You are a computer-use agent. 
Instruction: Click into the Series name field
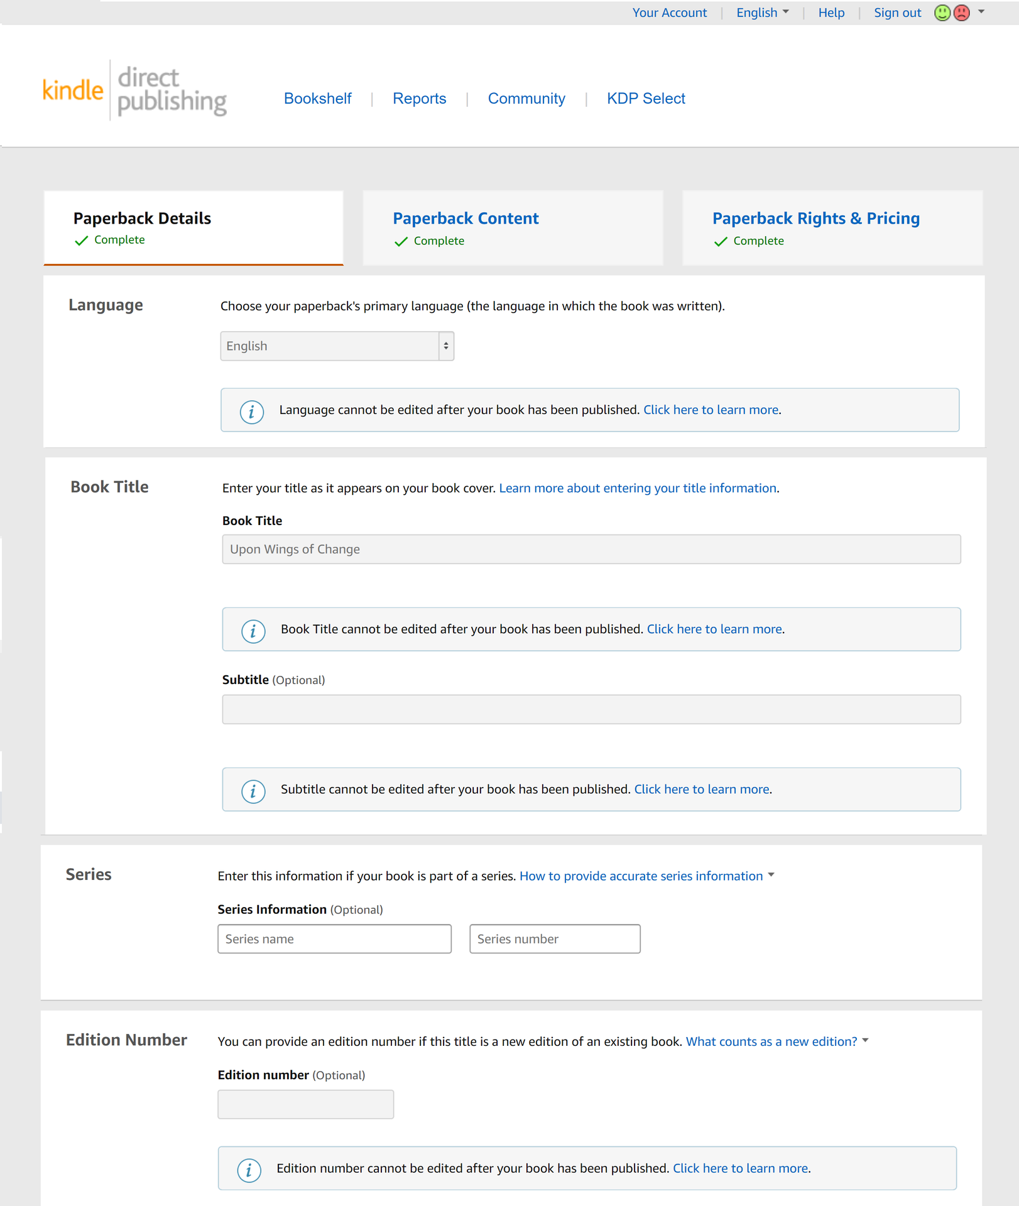pyautogui.click(x=334, y=939)
